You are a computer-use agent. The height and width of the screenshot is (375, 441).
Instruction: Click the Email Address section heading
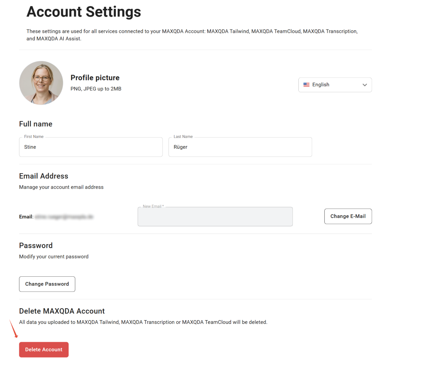44,176
